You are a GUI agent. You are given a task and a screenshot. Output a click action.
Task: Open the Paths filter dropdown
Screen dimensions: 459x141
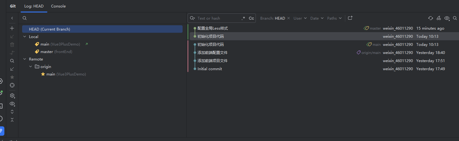point(334,18)
